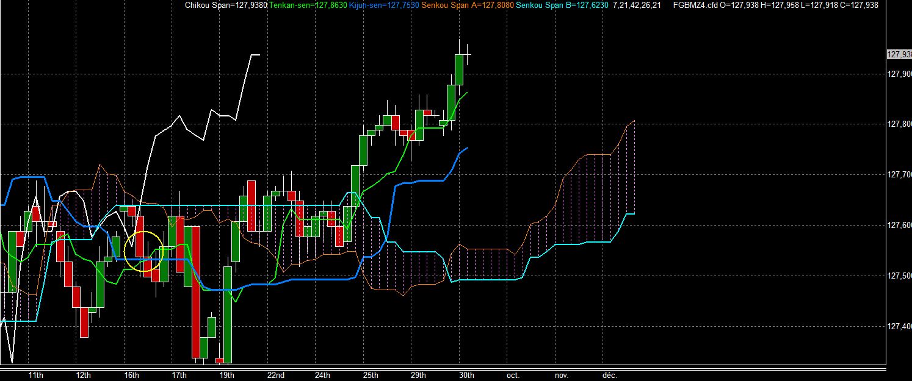Click the Tenkan-sen=127,8630 indicator label
This screenshot has height=381, width=912.
pos(308,5)
